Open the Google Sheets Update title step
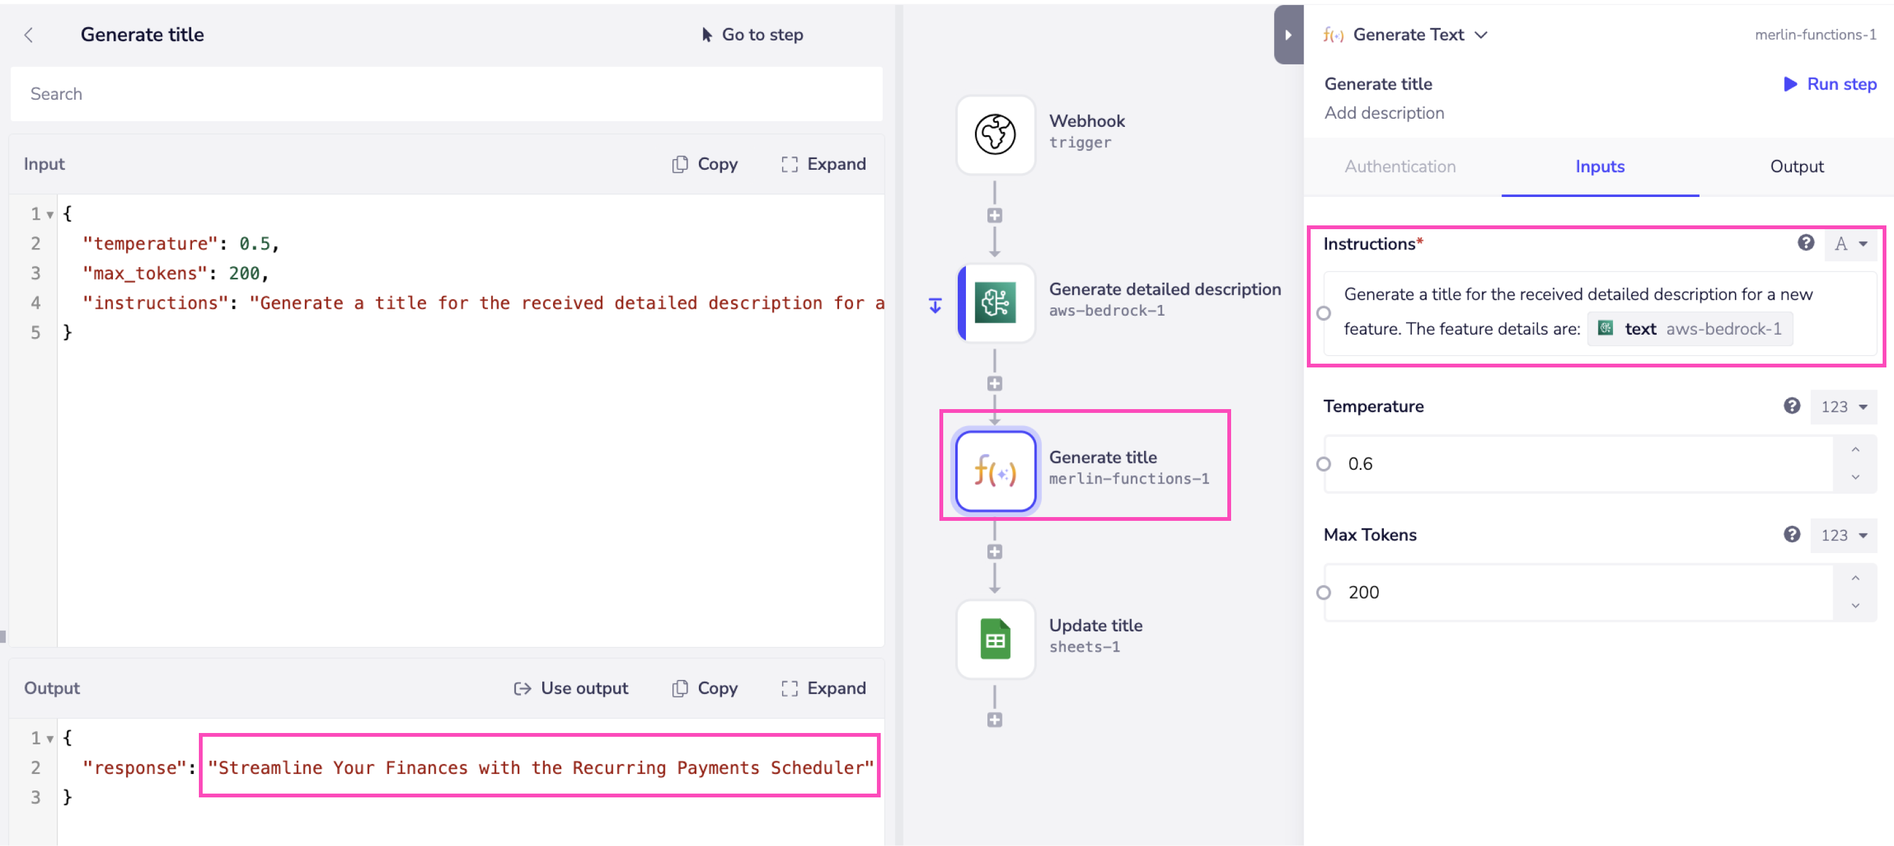The width and height of the screenshot is (1894, 846). click(995, 639)
